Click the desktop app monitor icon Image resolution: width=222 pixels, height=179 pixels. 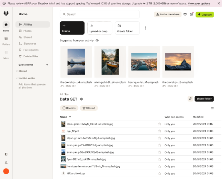tap(185, 15)
